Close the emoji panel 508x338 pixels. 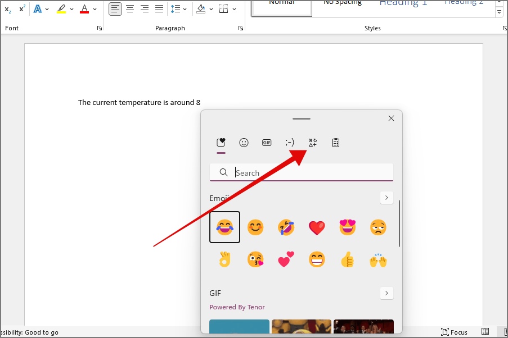391,118
